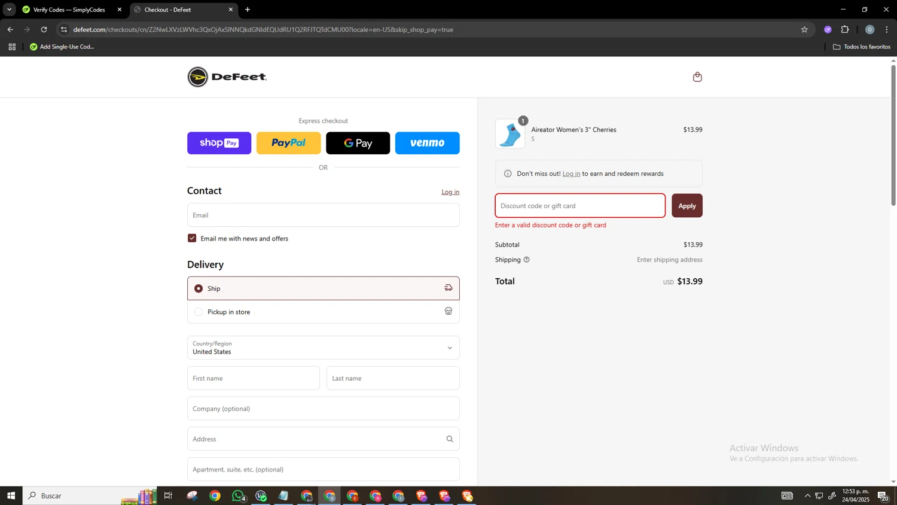Click the page vertical scrollbar
Image resolution: width=897 pixels, height=505 pixels.
[x=893, y=135]
